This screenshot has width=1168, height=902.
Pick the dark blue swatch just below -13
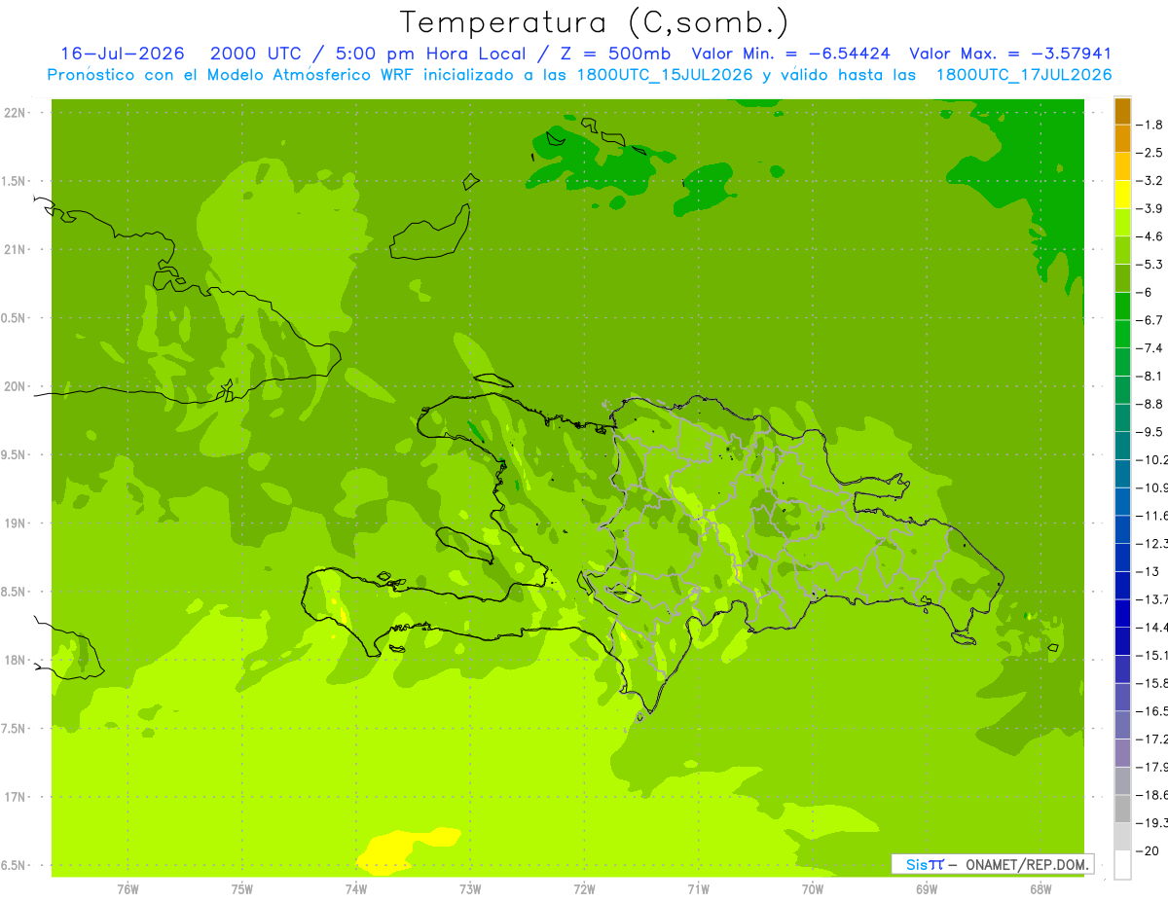pos(1122,586)
